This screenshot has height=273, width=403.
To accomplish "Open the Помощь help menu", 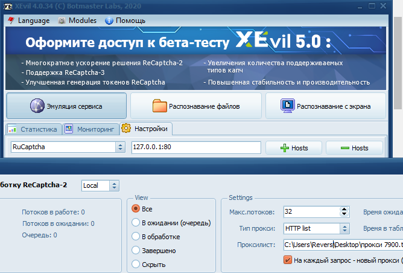I will (125, 21).
